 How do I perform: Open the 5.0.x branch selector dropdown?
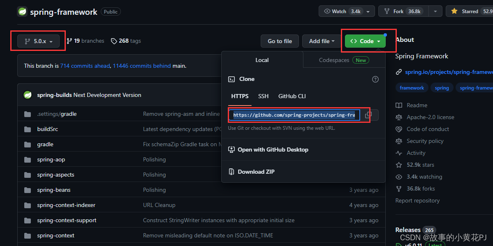click(38, 41)
